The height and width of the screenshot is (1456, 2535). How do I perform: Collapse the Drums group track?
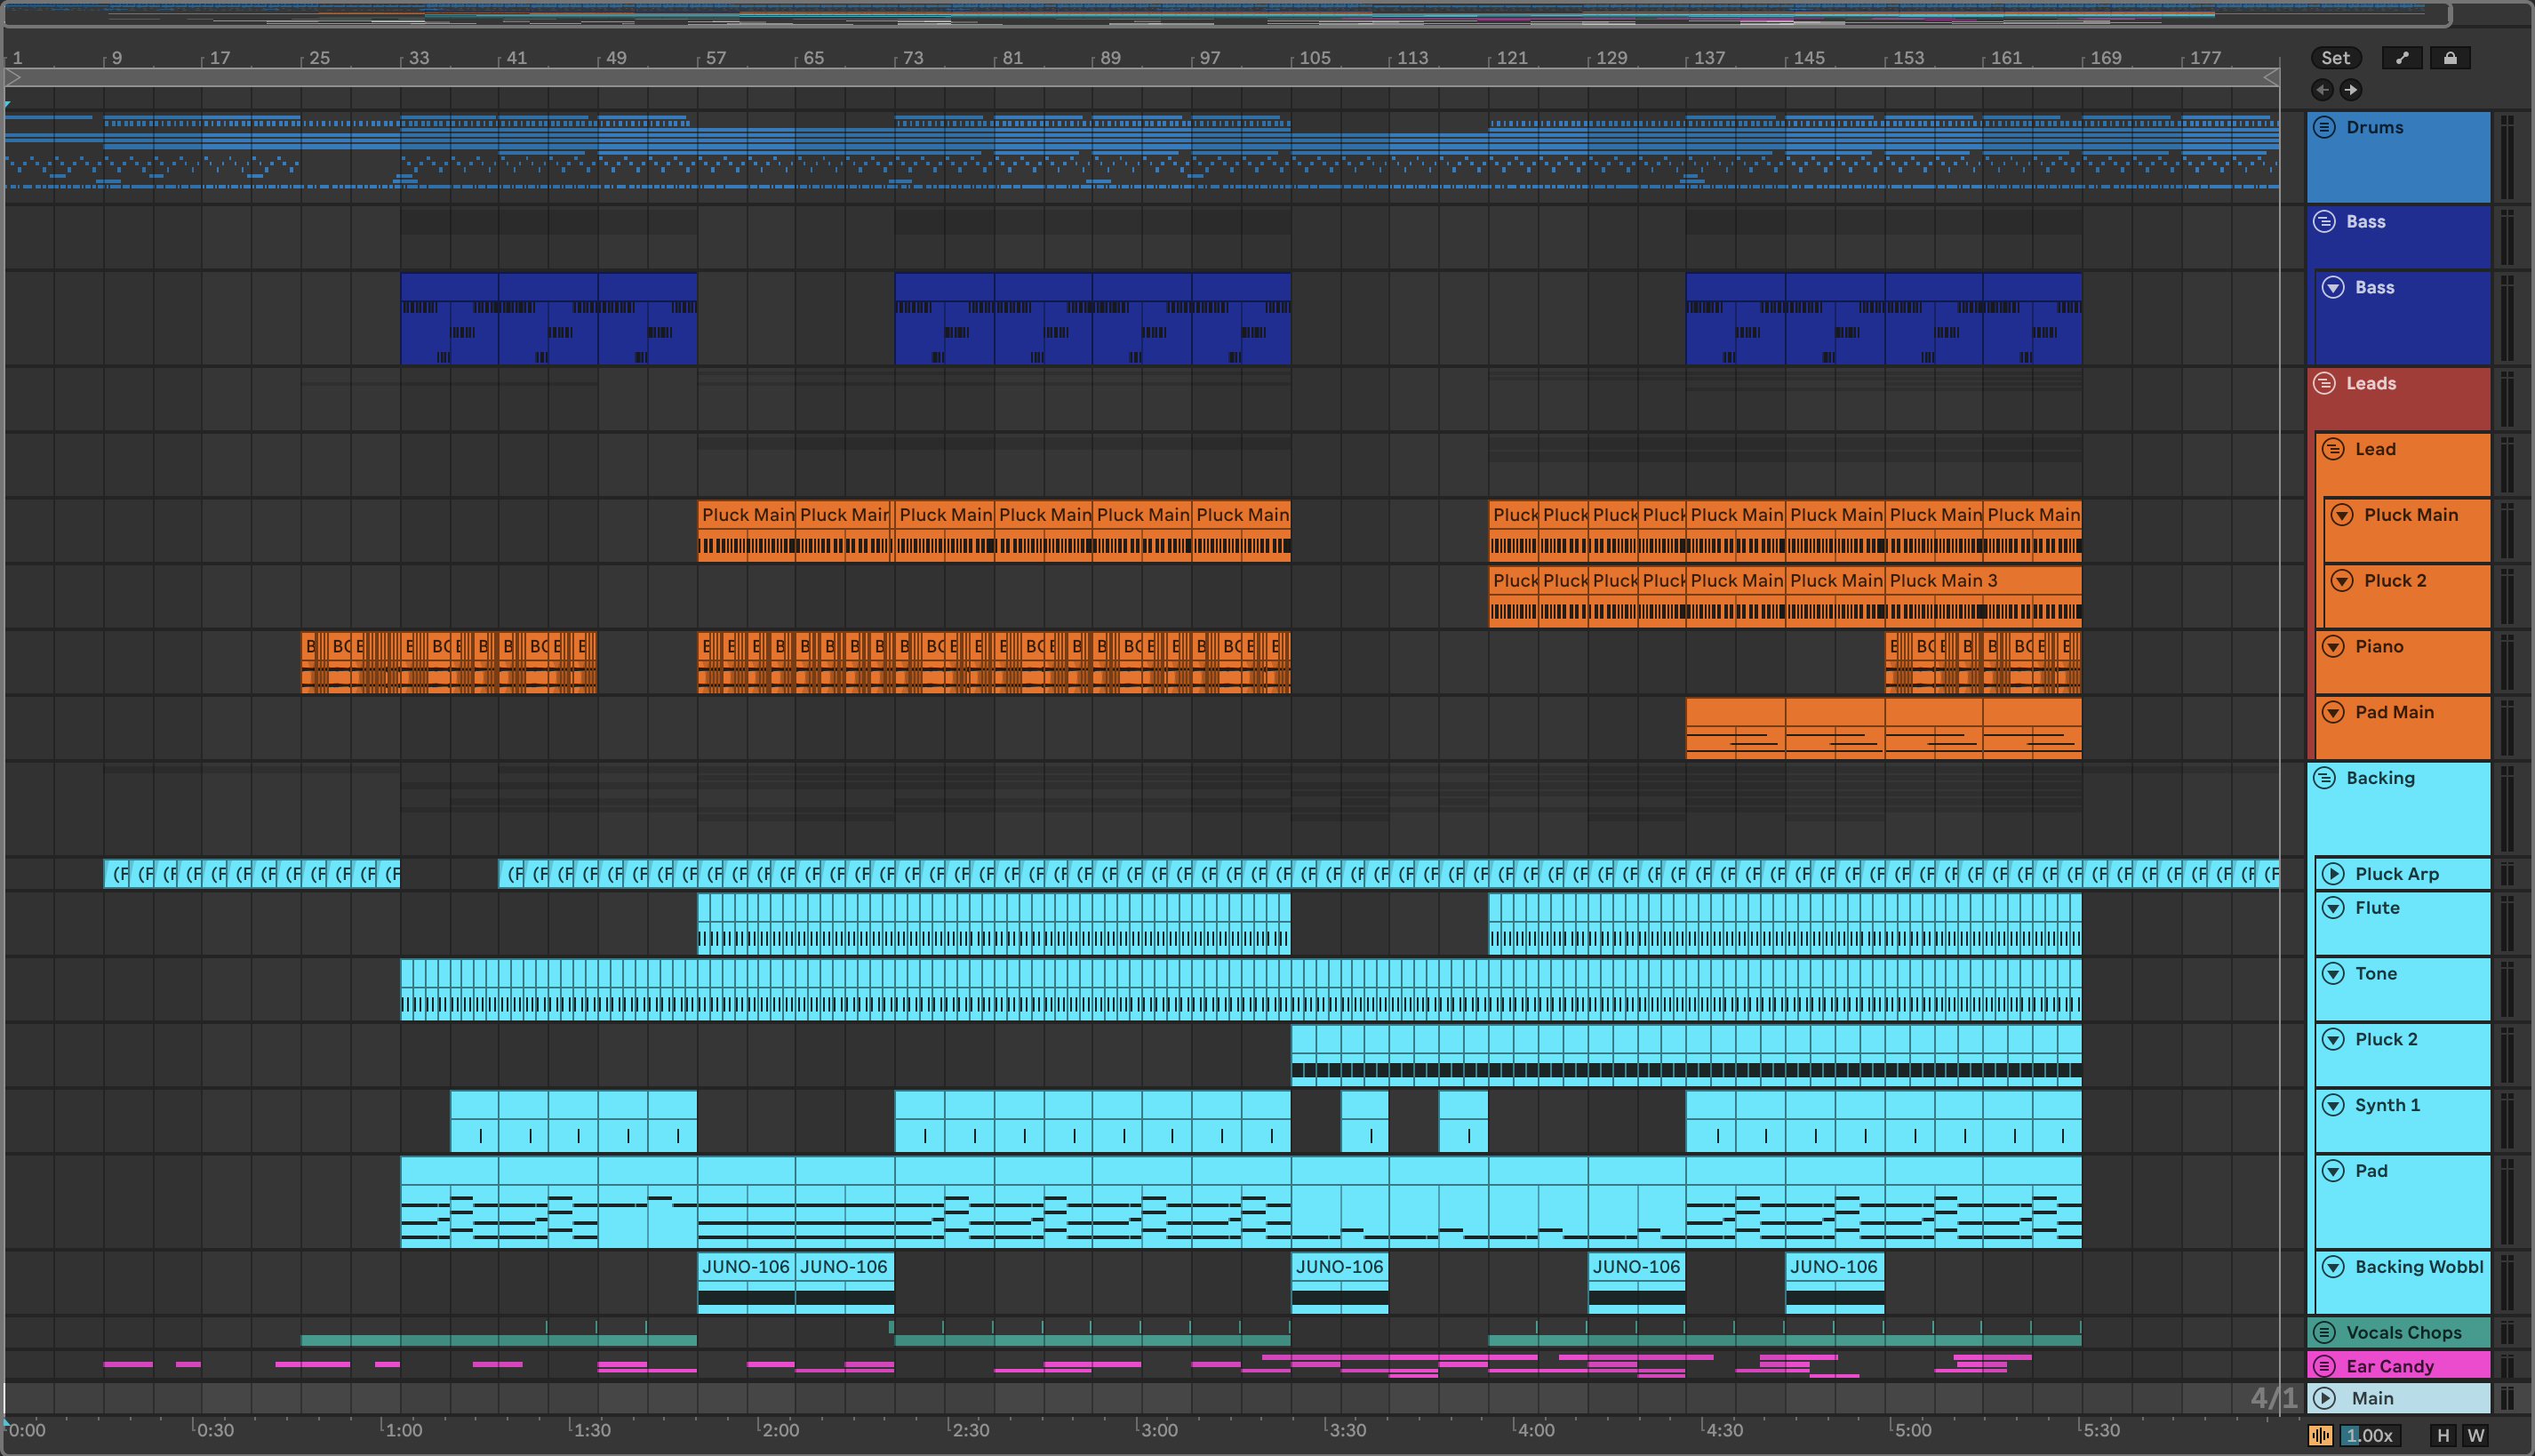[2325, 127]
